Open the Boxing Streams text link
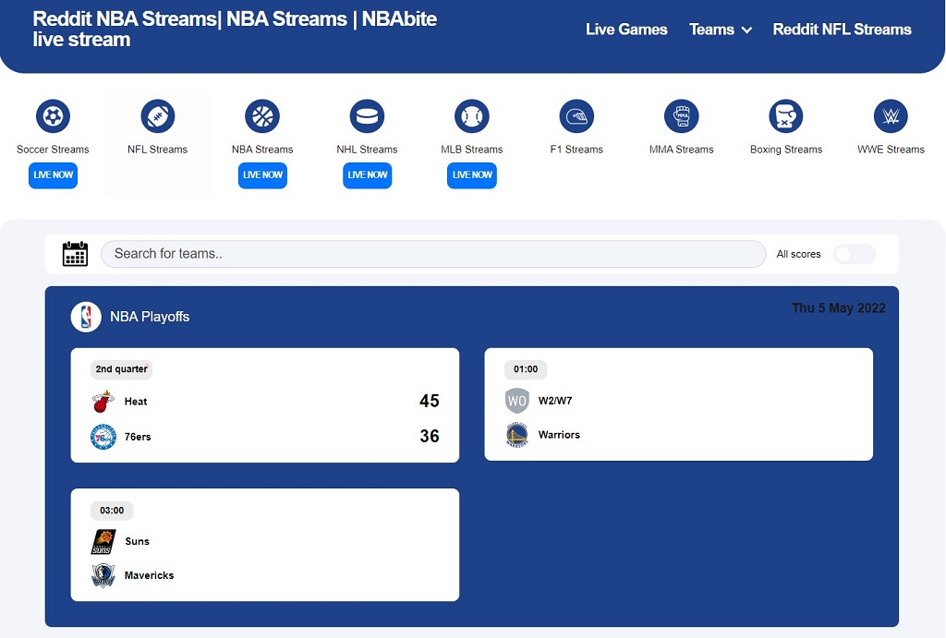 [786, 150]
